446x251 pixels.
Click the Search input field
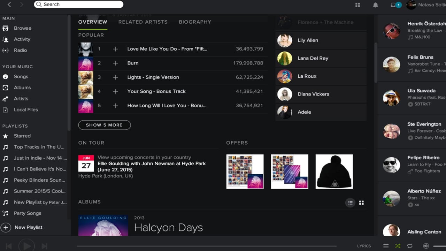coord(79,5)
